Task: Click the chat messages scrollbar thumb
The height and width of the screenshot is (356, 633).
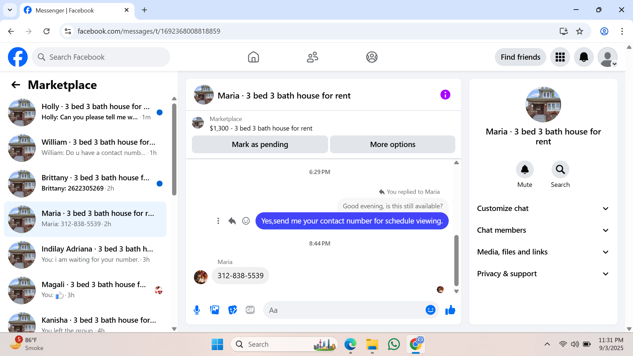Action: pyautogui.click(x=456, y=260)
